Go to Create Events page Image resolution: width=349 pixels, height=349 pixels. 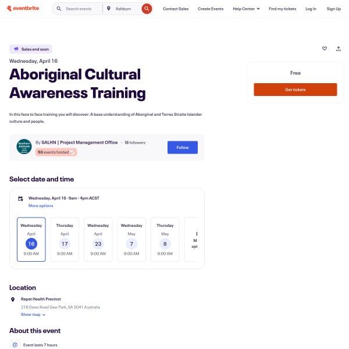tap(212, 9)
